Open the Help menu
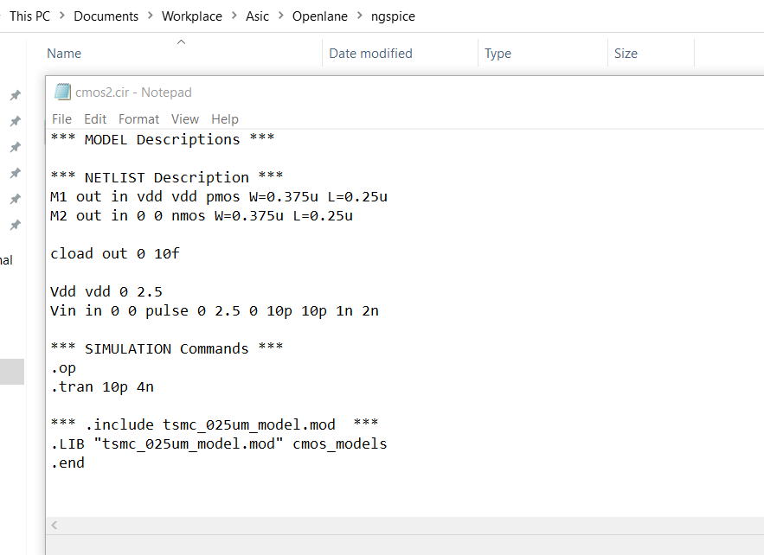Screen dimensions: 764x555 (x=224, y=118)
